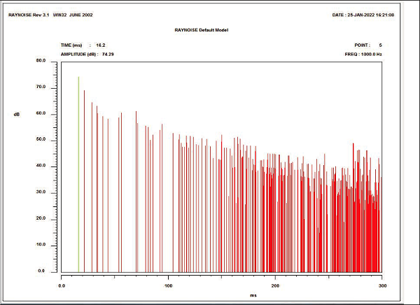
Task: Select the AMPLITUDE (dB) value 74.29
Action: [108, 53]
